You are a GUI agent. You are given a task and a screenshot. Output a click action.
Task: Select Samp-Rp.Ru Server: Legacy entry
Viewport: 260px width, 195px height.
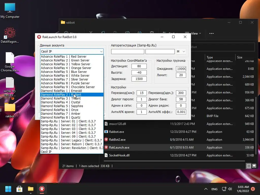tap(72, 140)
